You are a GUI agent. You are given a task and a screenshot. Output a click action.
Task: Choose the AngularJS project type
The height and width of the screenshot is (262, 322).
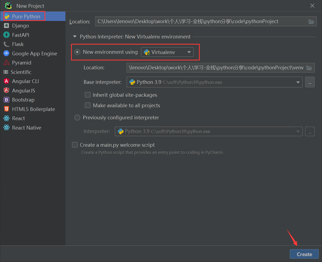[x=33, y=91]
